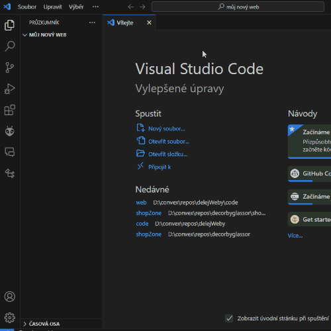Open the PlatformIO alien icon
This screenshot has height=331, width=331.
[x=10, y=131]
